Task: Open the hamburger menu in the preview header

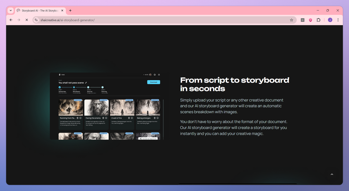Action: [159, 75]
